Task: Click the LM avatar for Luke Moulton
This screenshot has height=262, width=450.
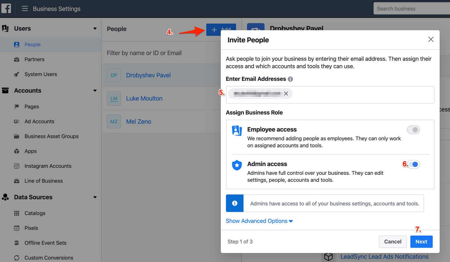Action: click(x=114, y=98)
